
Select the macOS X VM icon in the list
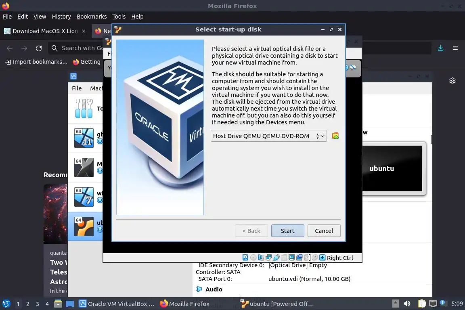[x=84, y=167]
